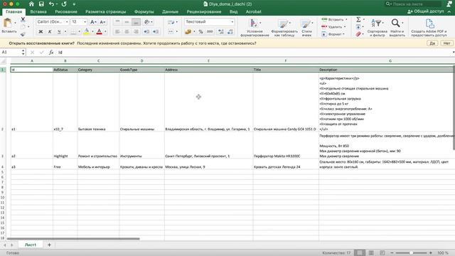Select the Лист1 sheet tab
This screenshot has width=455, height=256.
pos(31,245)
